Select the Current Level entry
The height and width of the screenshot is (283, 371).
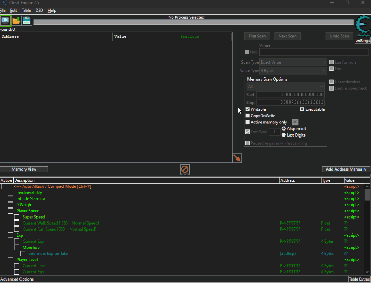(x=35, y=266)
